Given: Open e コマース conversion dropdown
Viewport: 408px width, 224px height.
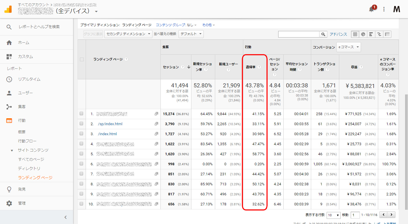Looking at the screenshot, I should (348, 47).
